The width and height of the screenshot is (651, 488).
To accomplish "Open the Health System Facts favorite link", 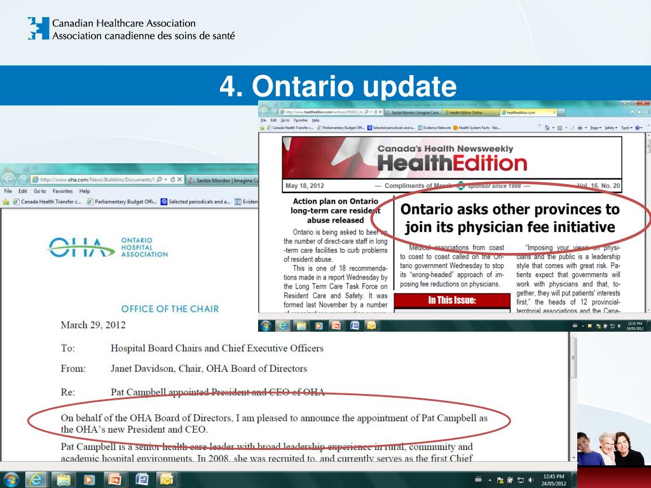I will [x=477, y=128].
